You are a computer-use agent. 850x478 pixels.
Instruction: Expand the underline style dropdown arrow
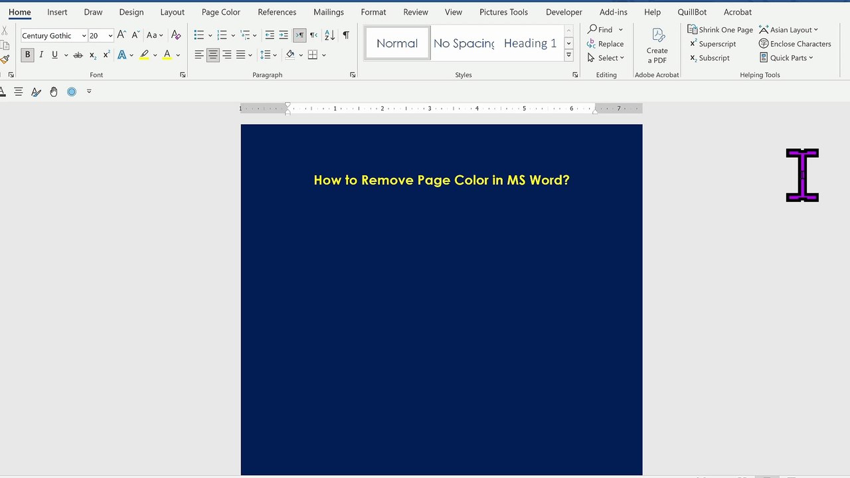point(66,55)
